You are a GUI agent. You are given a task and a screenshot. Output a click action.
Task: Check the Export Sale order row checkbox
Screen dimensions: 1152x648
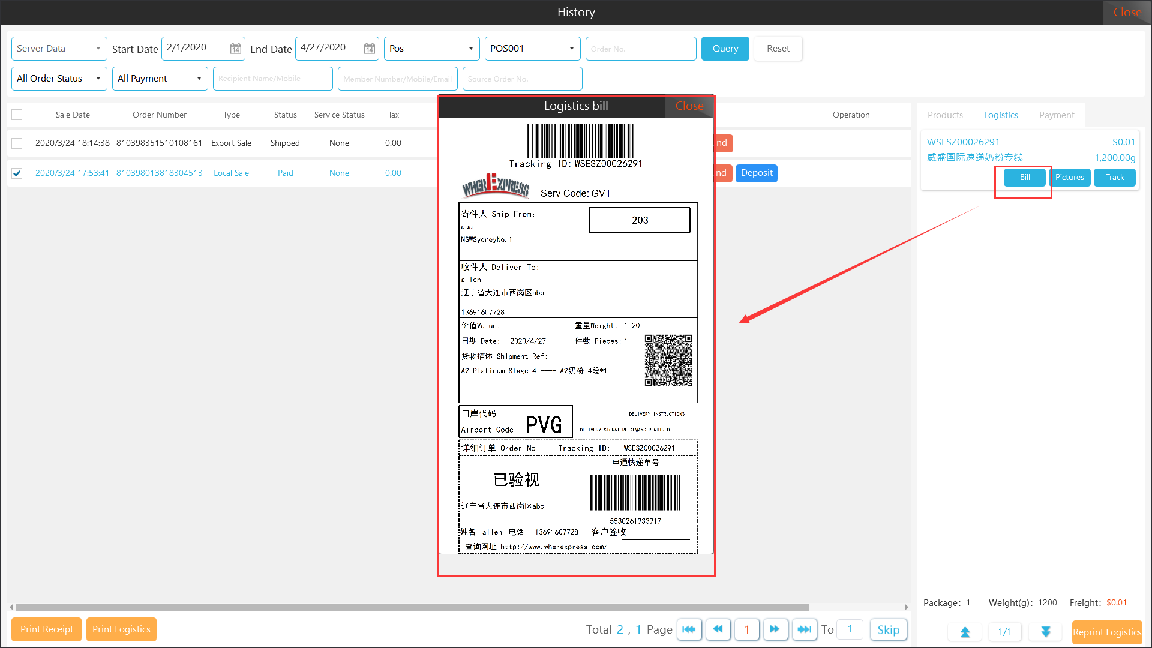click(17, 143)
